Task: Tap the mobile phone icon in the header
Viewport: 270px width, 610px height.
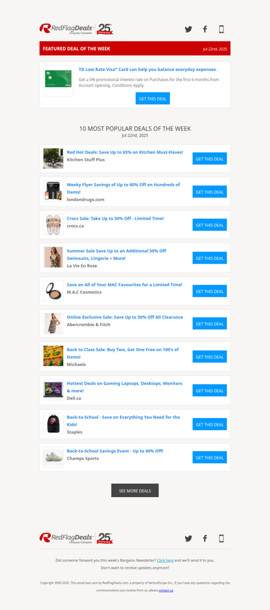Action: [x=221, y=29]
